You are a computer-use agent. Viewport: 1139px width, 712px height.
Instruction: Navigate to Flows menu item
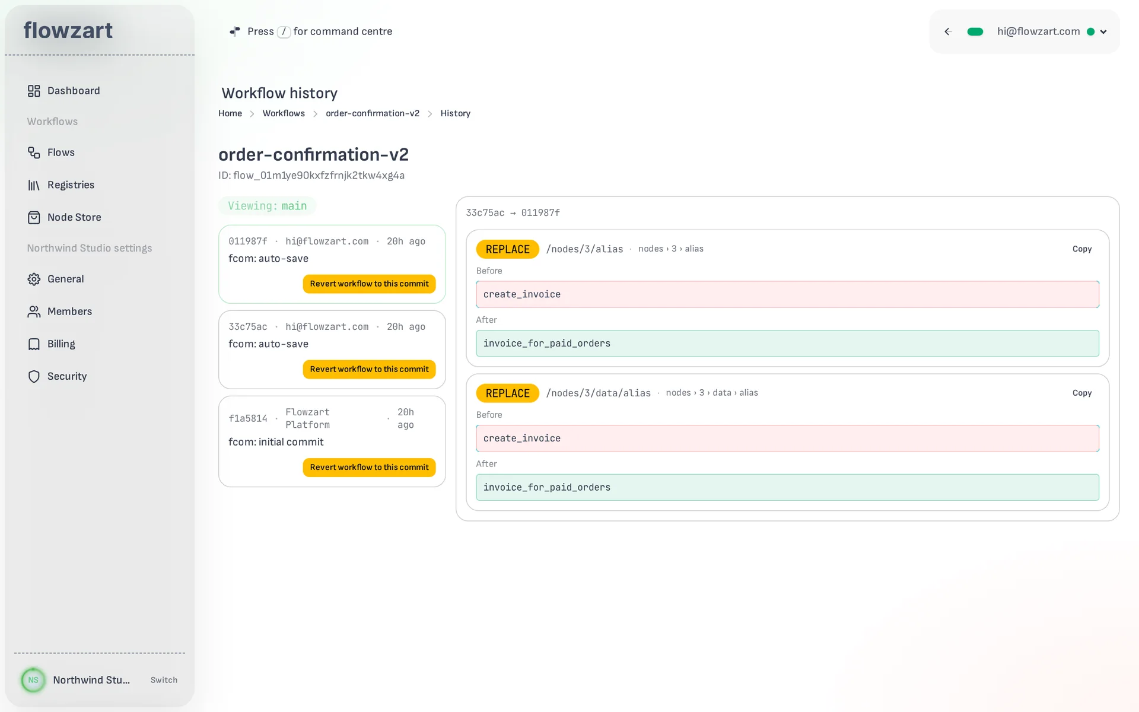tap(61, 152)
